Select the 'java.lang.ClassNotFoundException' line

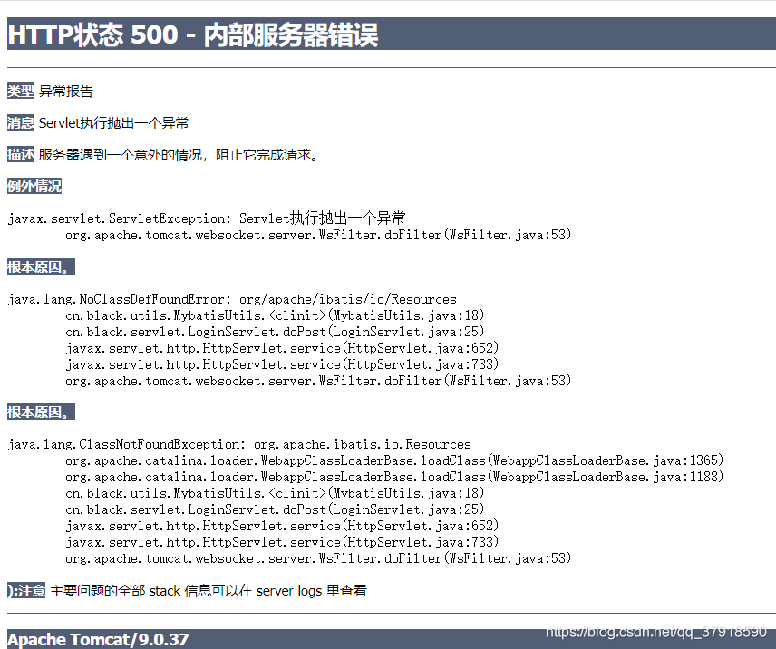tap(239, 444)
